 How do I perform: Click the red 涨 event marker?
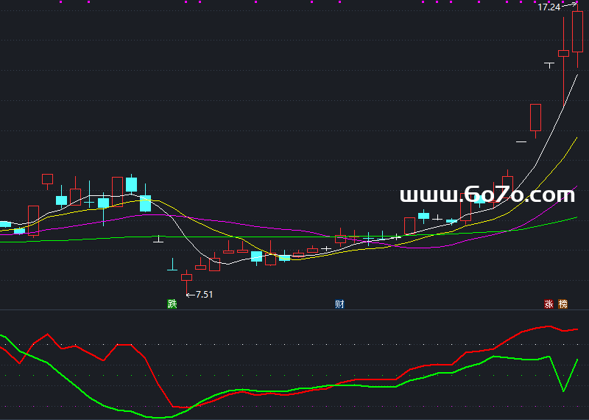pyautogui.click(x=549, y=304)
